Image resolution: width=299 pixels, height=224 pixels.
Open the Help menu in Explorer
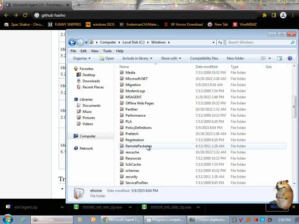120,51
